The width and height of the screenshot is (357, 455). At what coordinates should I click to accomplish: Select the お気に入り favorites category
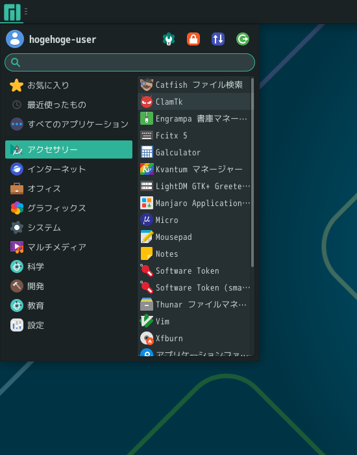coord(69,85)
